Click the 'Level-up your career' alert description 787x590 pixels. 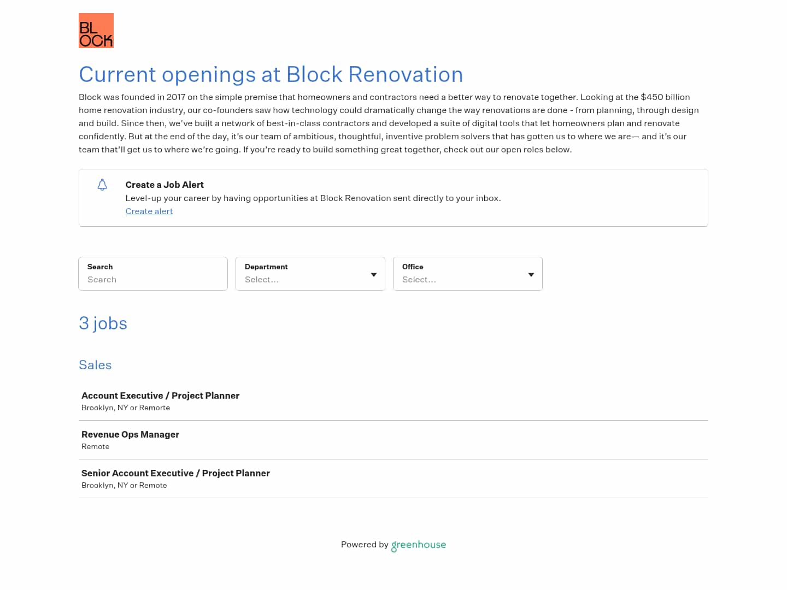point(313,198)
